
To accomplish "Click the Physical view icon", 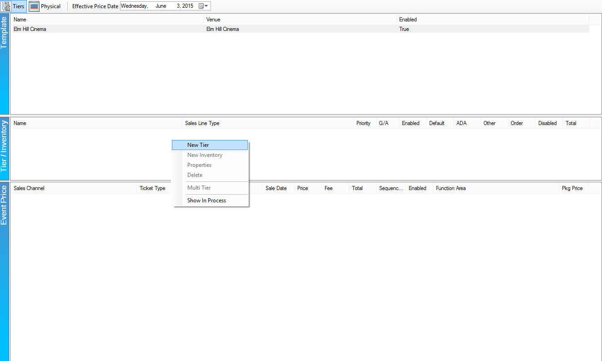I will pos(34,6).
